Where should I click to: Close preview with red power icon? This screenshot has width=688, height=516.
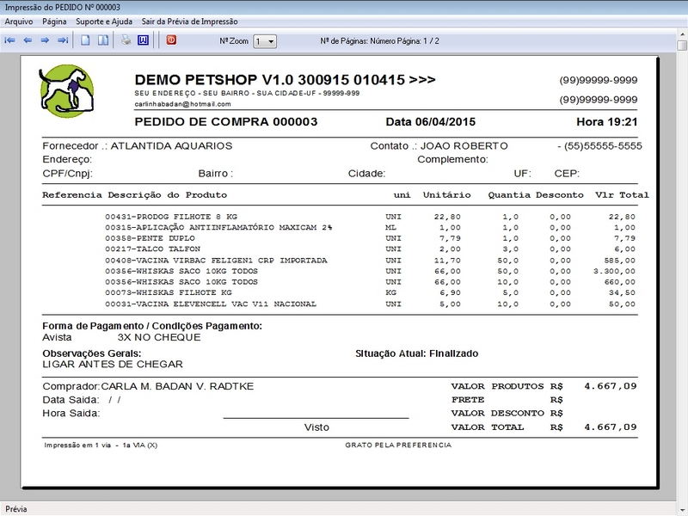point(171,40)
